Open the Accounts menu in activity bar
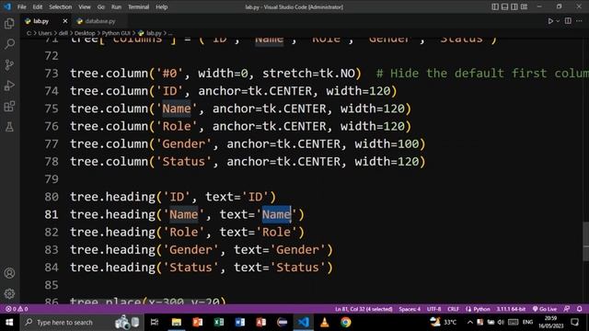The height and width of the screenshot is (331, 589). point(9,273)
